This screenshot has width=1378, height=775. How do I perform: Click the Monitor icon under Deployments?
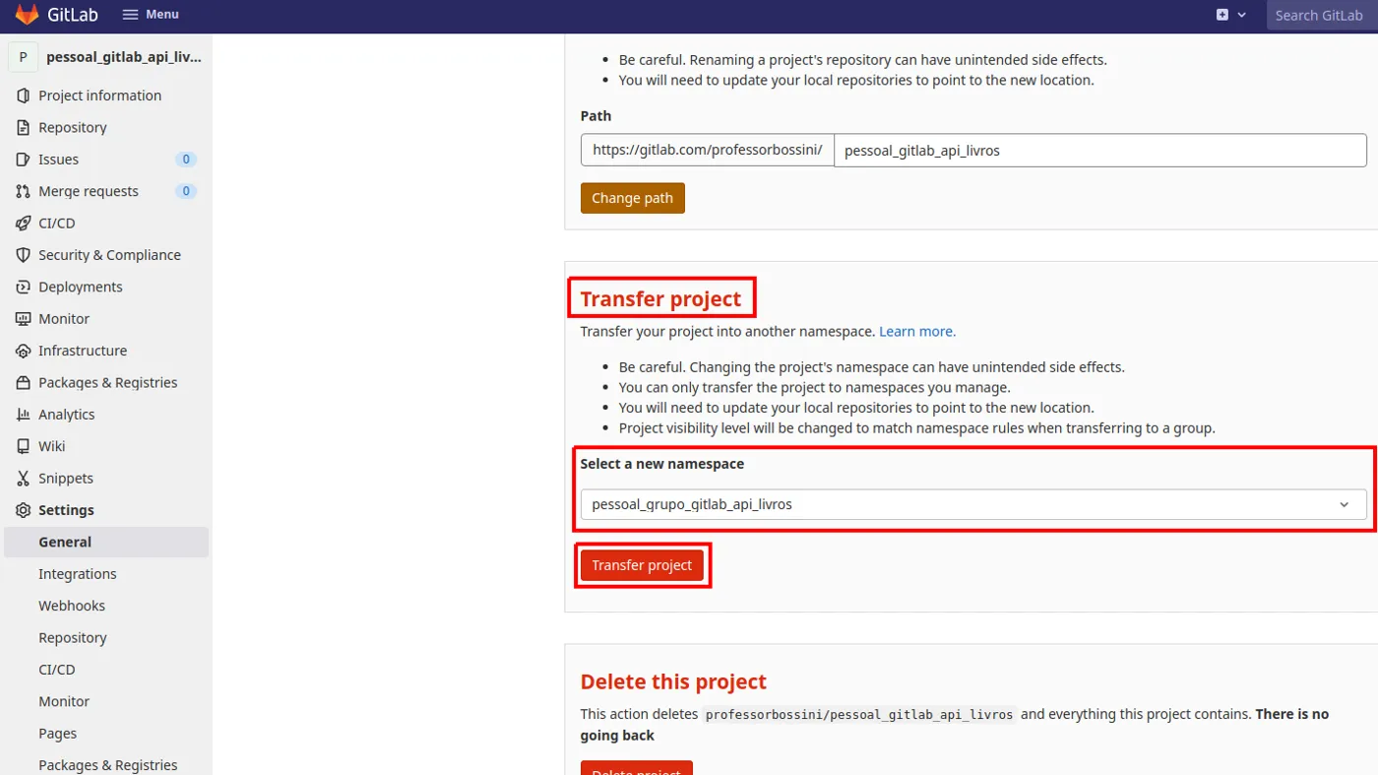[24, 319]
